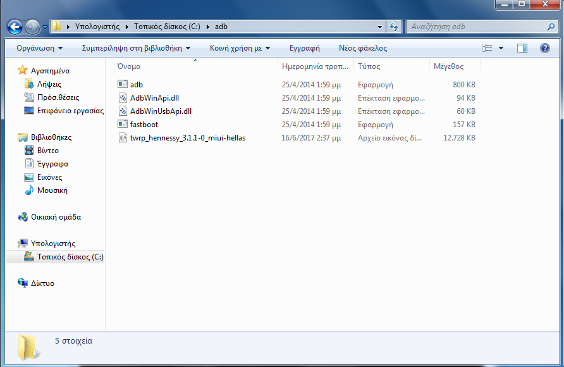This screenshot has height=367, width=564.
Task: Open Λήψεις in the navigation pane
Action: click(49, 84)
